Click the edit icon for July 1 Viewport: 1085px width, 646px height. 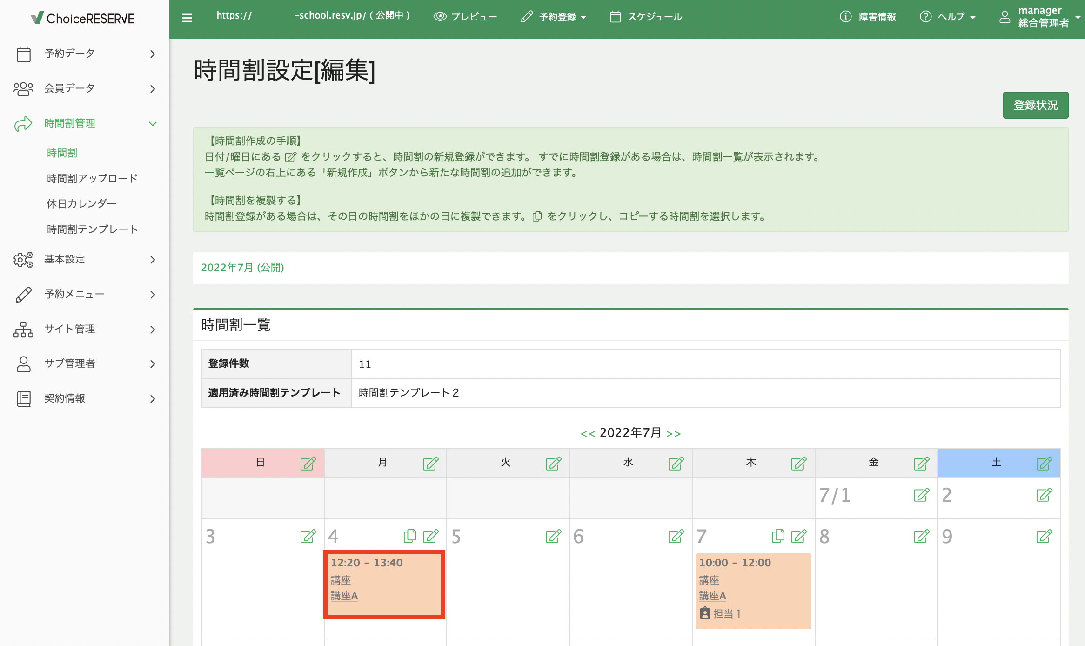(921, 495)
